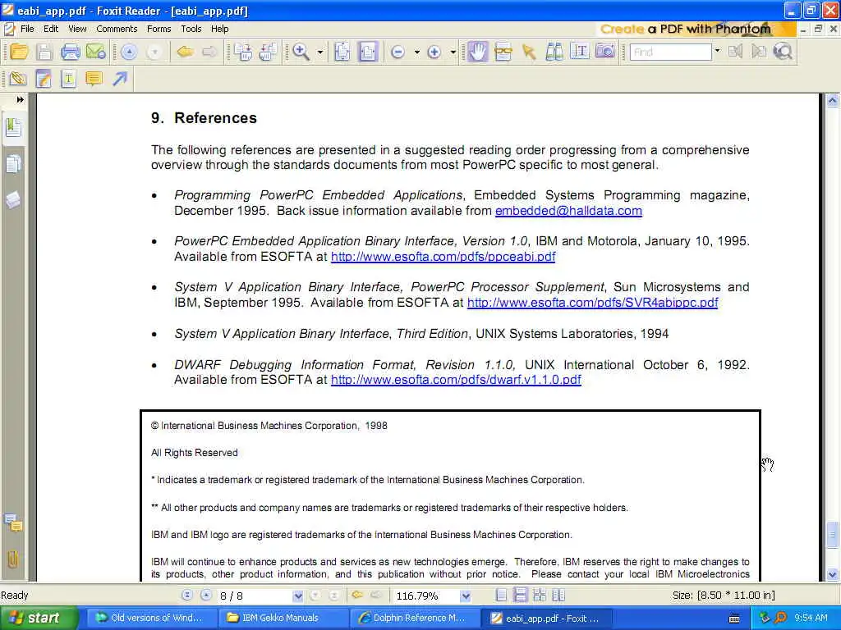Jump to first page via status bar button

[187, 596]
